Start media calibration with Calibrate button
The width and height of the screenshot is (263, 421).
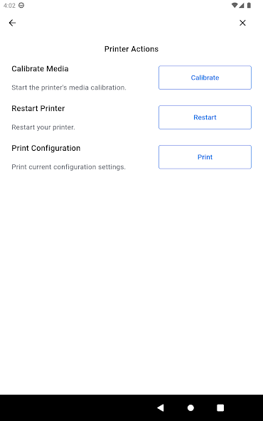[205, 78]
